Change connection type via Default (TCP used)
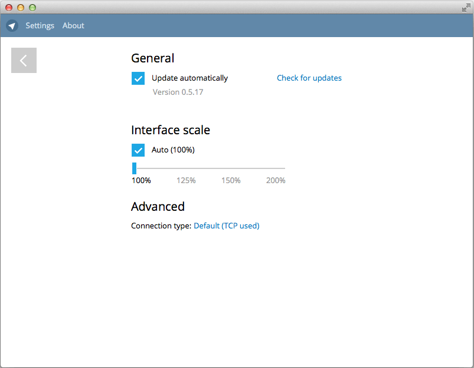 point(227,226)
